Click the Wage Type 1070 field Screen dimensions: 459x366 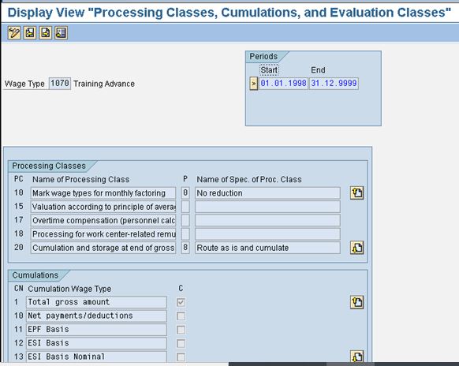pos(60,84)
